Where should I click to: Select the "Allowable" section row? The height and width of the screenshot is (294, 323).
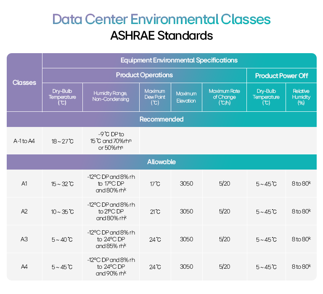point(161,162)
